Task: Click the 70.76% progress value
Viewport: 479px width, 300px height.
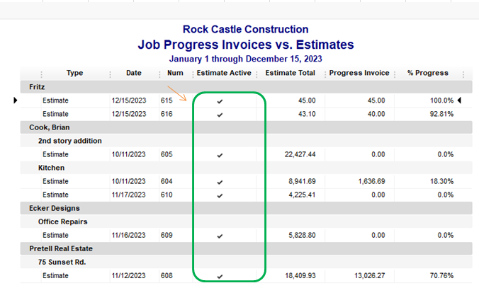Action: click(x=441, y=275)
